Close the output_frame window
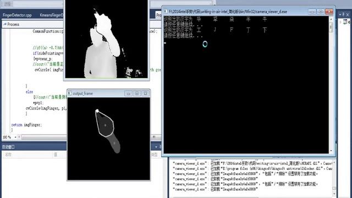Viewport: 352px width, 198px height. [x=145, y=94]
